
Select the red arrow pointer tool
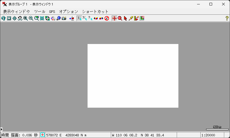click(125, 18)
